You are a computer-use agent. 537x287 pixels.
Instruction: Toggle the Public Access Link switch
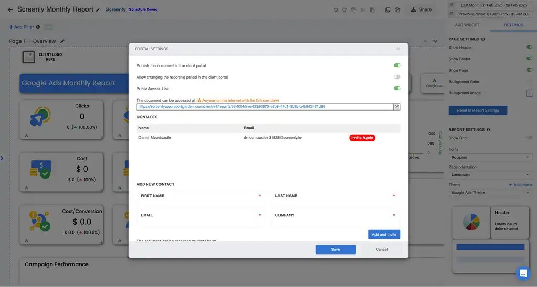[397, 89]
